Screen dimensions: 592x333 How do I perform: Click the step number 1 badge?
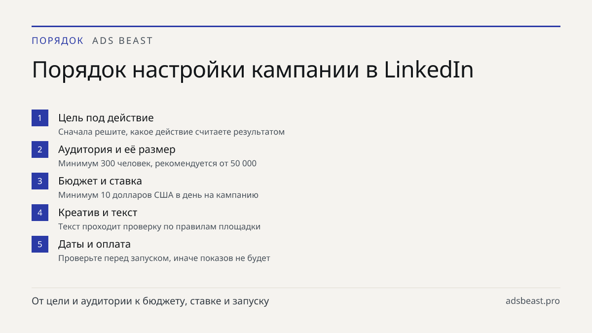pos(40,118)
